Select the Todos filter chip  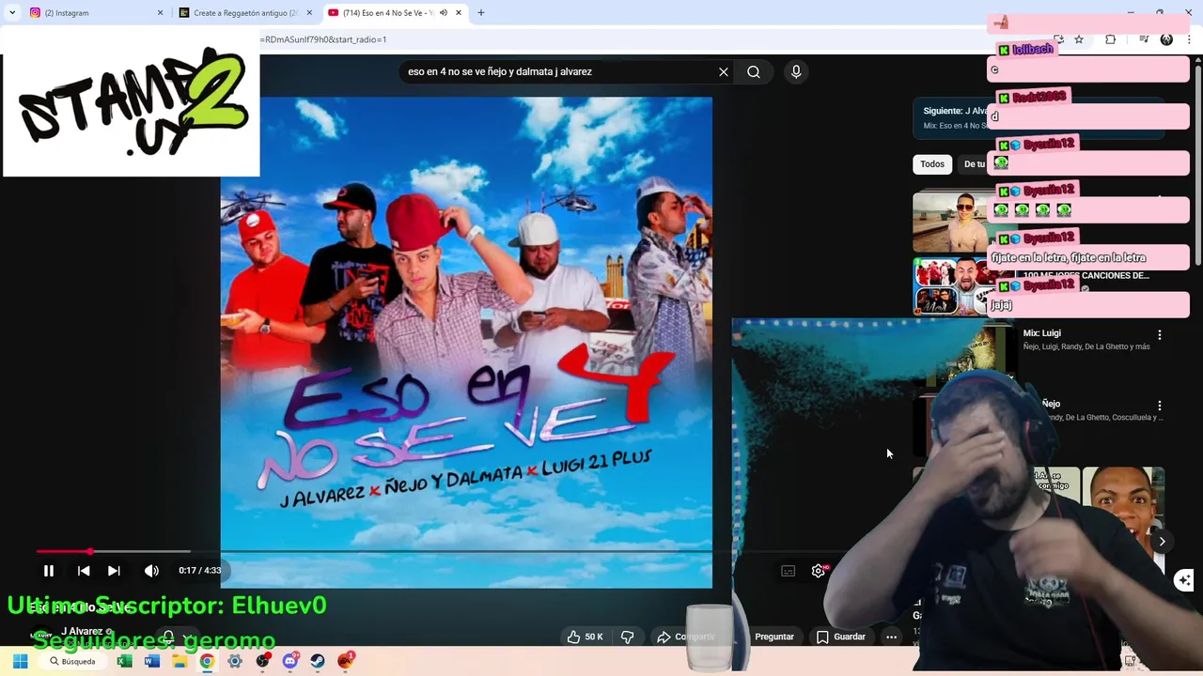[x=932, y=164]
